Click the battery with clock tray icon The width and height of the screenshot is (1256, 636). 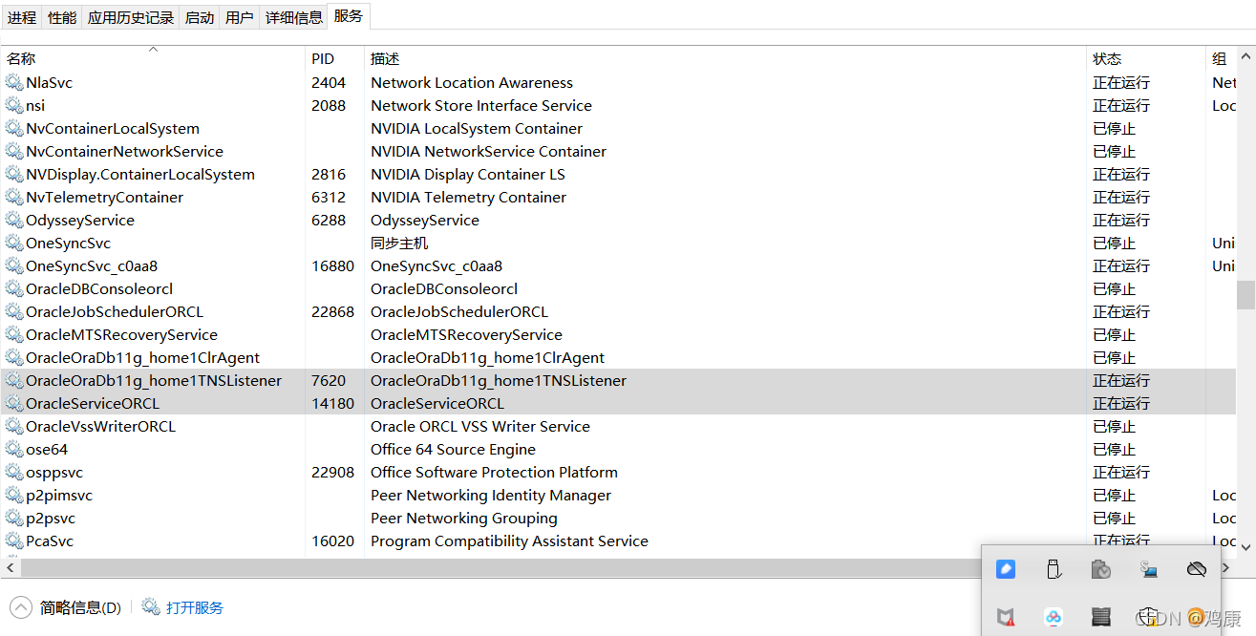tap(1101, 570)
